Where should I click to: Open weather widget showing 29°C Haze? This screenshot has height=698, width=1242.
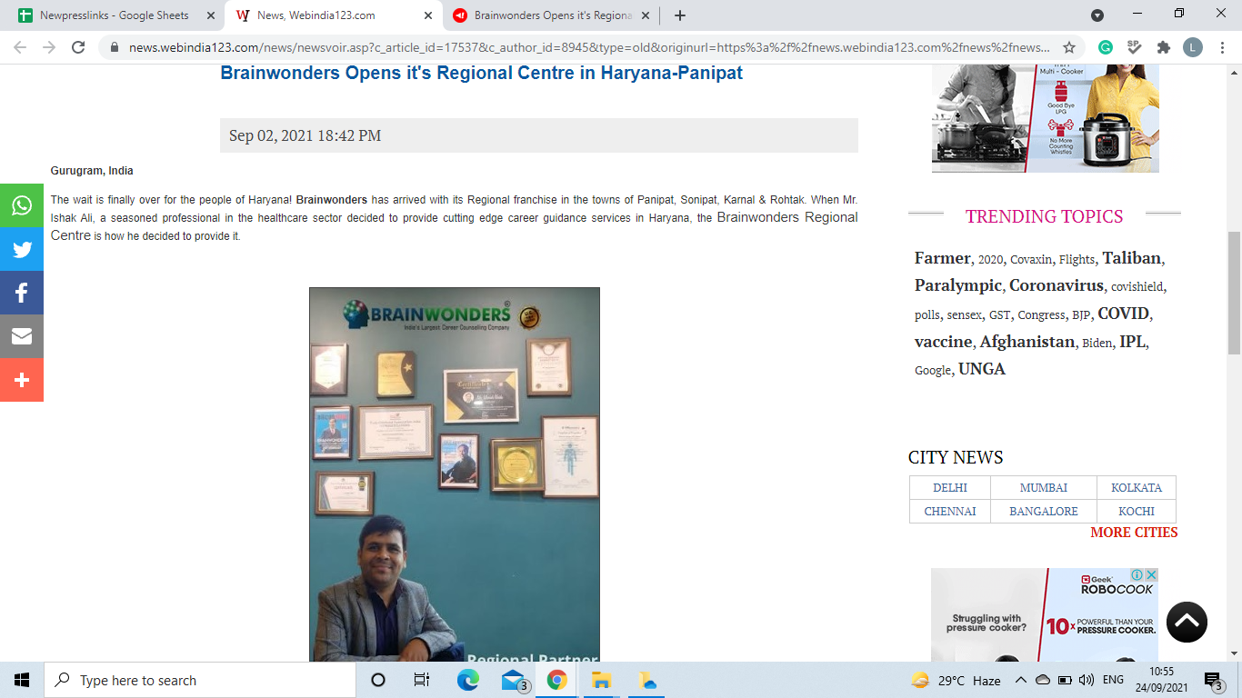pyautogui.click(x=956, y=680)
